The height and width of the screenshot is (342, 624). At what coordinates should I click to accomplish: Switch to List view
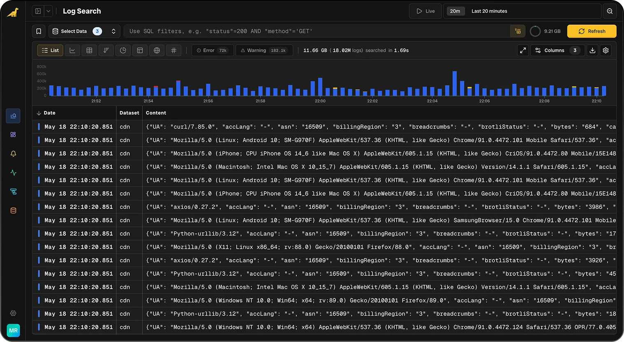(50, 50)
